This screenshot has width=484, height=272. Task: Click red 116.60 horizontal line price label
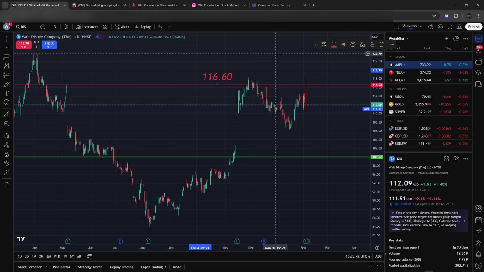(377, 85)
